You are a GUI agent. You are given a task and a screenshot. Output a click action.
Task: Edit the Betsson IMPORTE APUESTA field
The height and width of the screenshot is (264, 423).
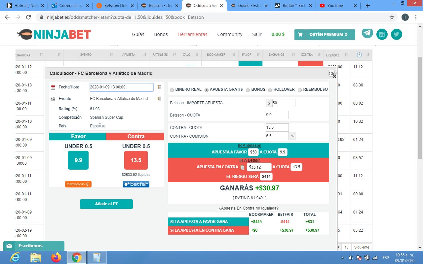coord(284,103)
